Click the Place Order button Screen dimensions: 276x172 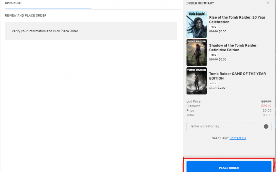pyautogui.click(x=229, y=166)
